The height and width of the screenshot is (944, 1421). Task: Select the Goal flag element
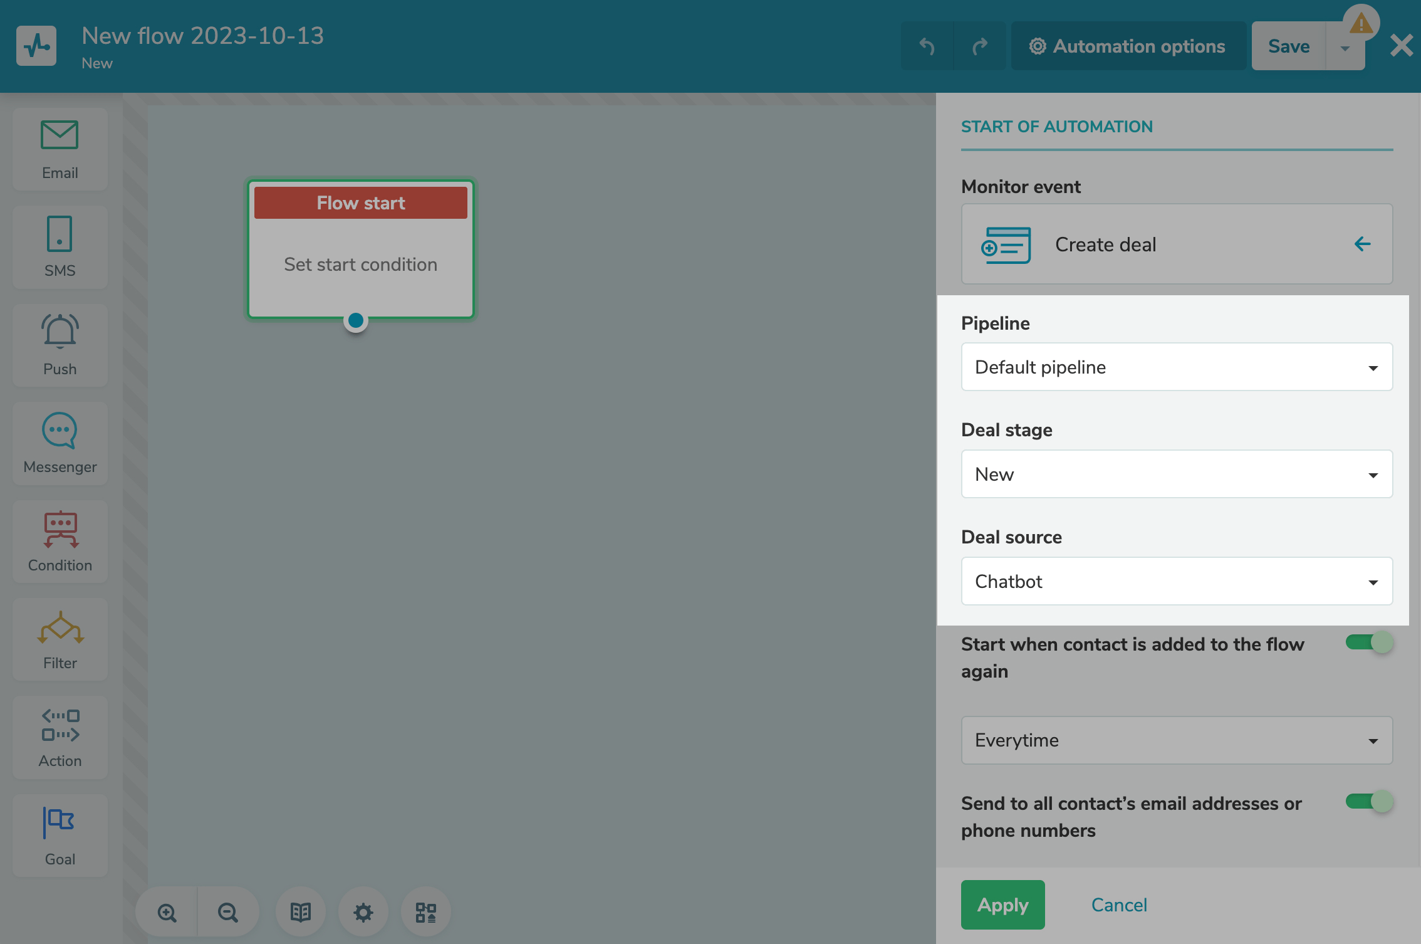(x=60, y=835)
